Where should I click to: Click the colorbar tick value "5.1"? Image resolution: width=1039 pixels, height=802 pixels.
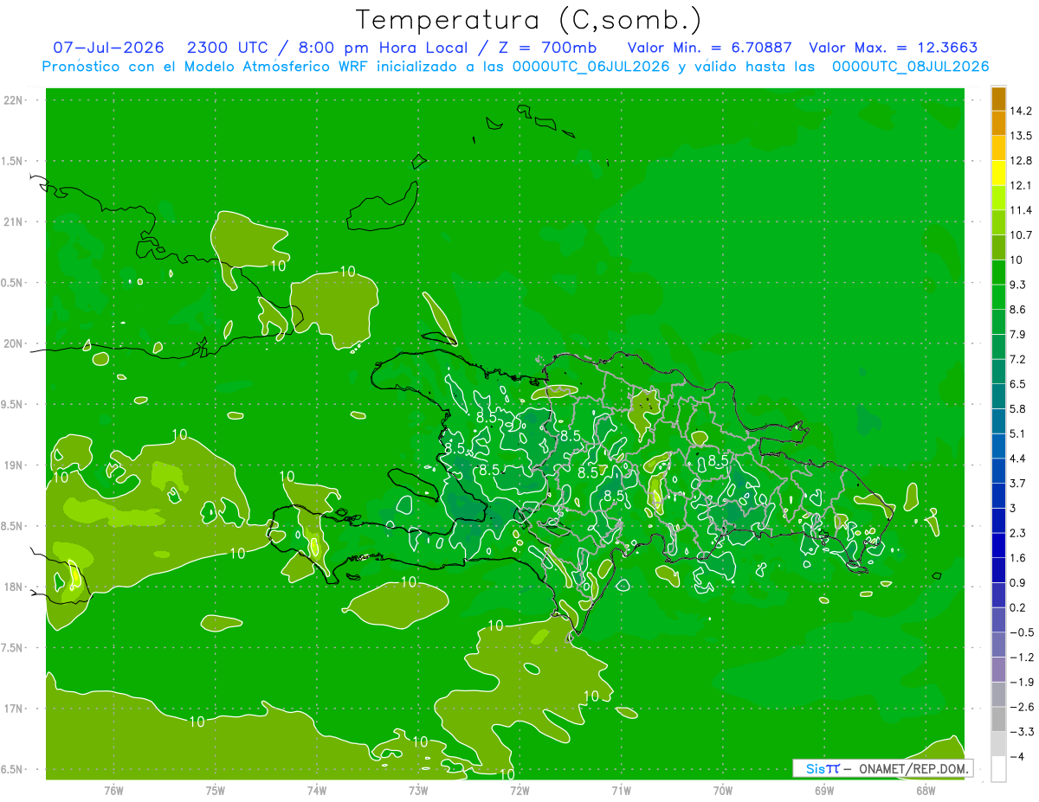coord(1018,433)
